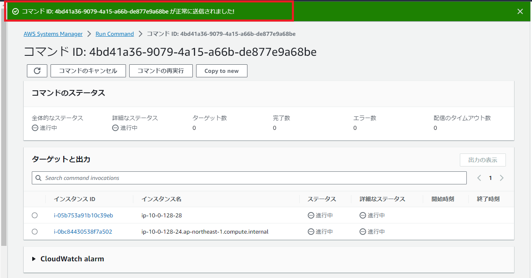The height and width of the screenshot is (278, 532).
Task: Focus the Search command invocations field
Action: 249,178
